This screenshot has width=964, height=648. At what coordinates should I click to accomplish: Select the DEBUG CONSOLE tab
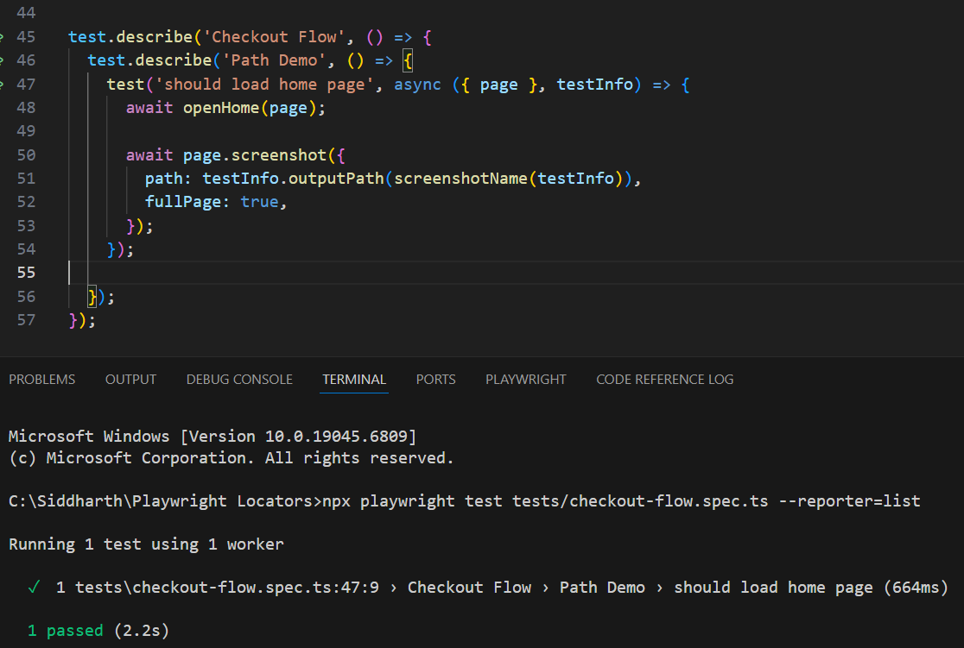click(x=239, y=380)
